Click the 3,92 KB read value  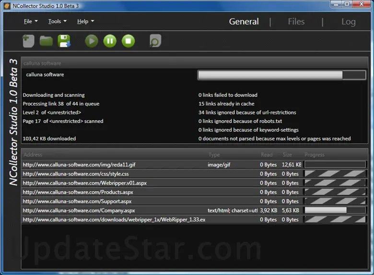coord(269,210)
